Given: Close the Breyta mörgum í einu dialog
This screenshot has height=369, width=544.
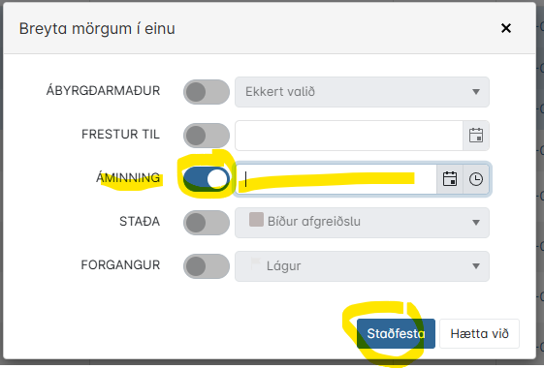Looking at the screenshot, I should click(506, 28).
